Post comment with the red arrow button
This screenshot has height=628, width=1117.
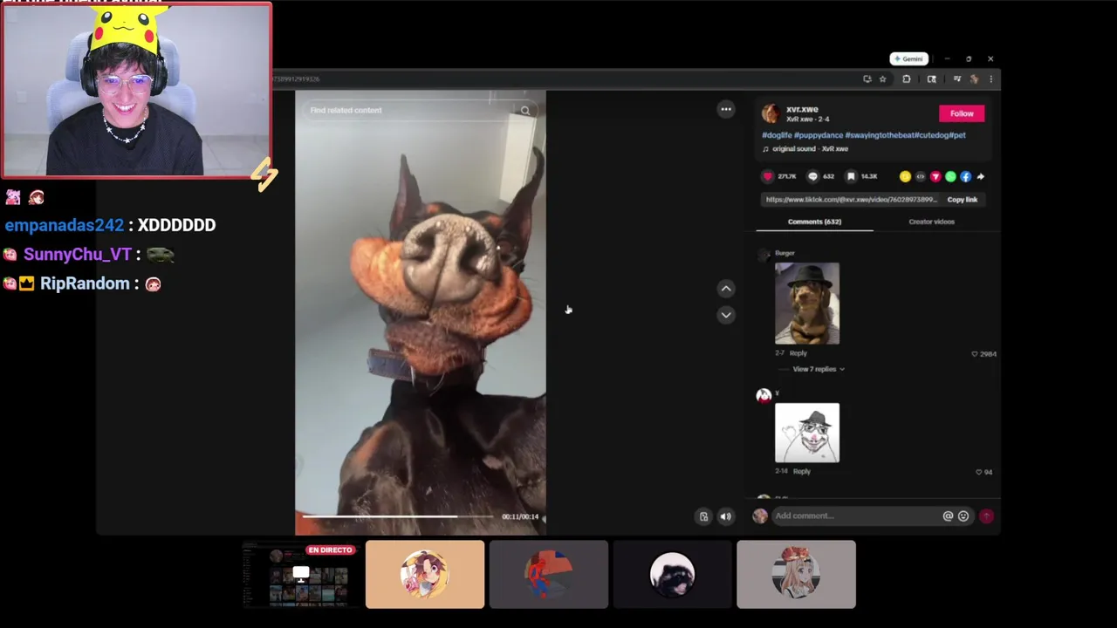987,515
